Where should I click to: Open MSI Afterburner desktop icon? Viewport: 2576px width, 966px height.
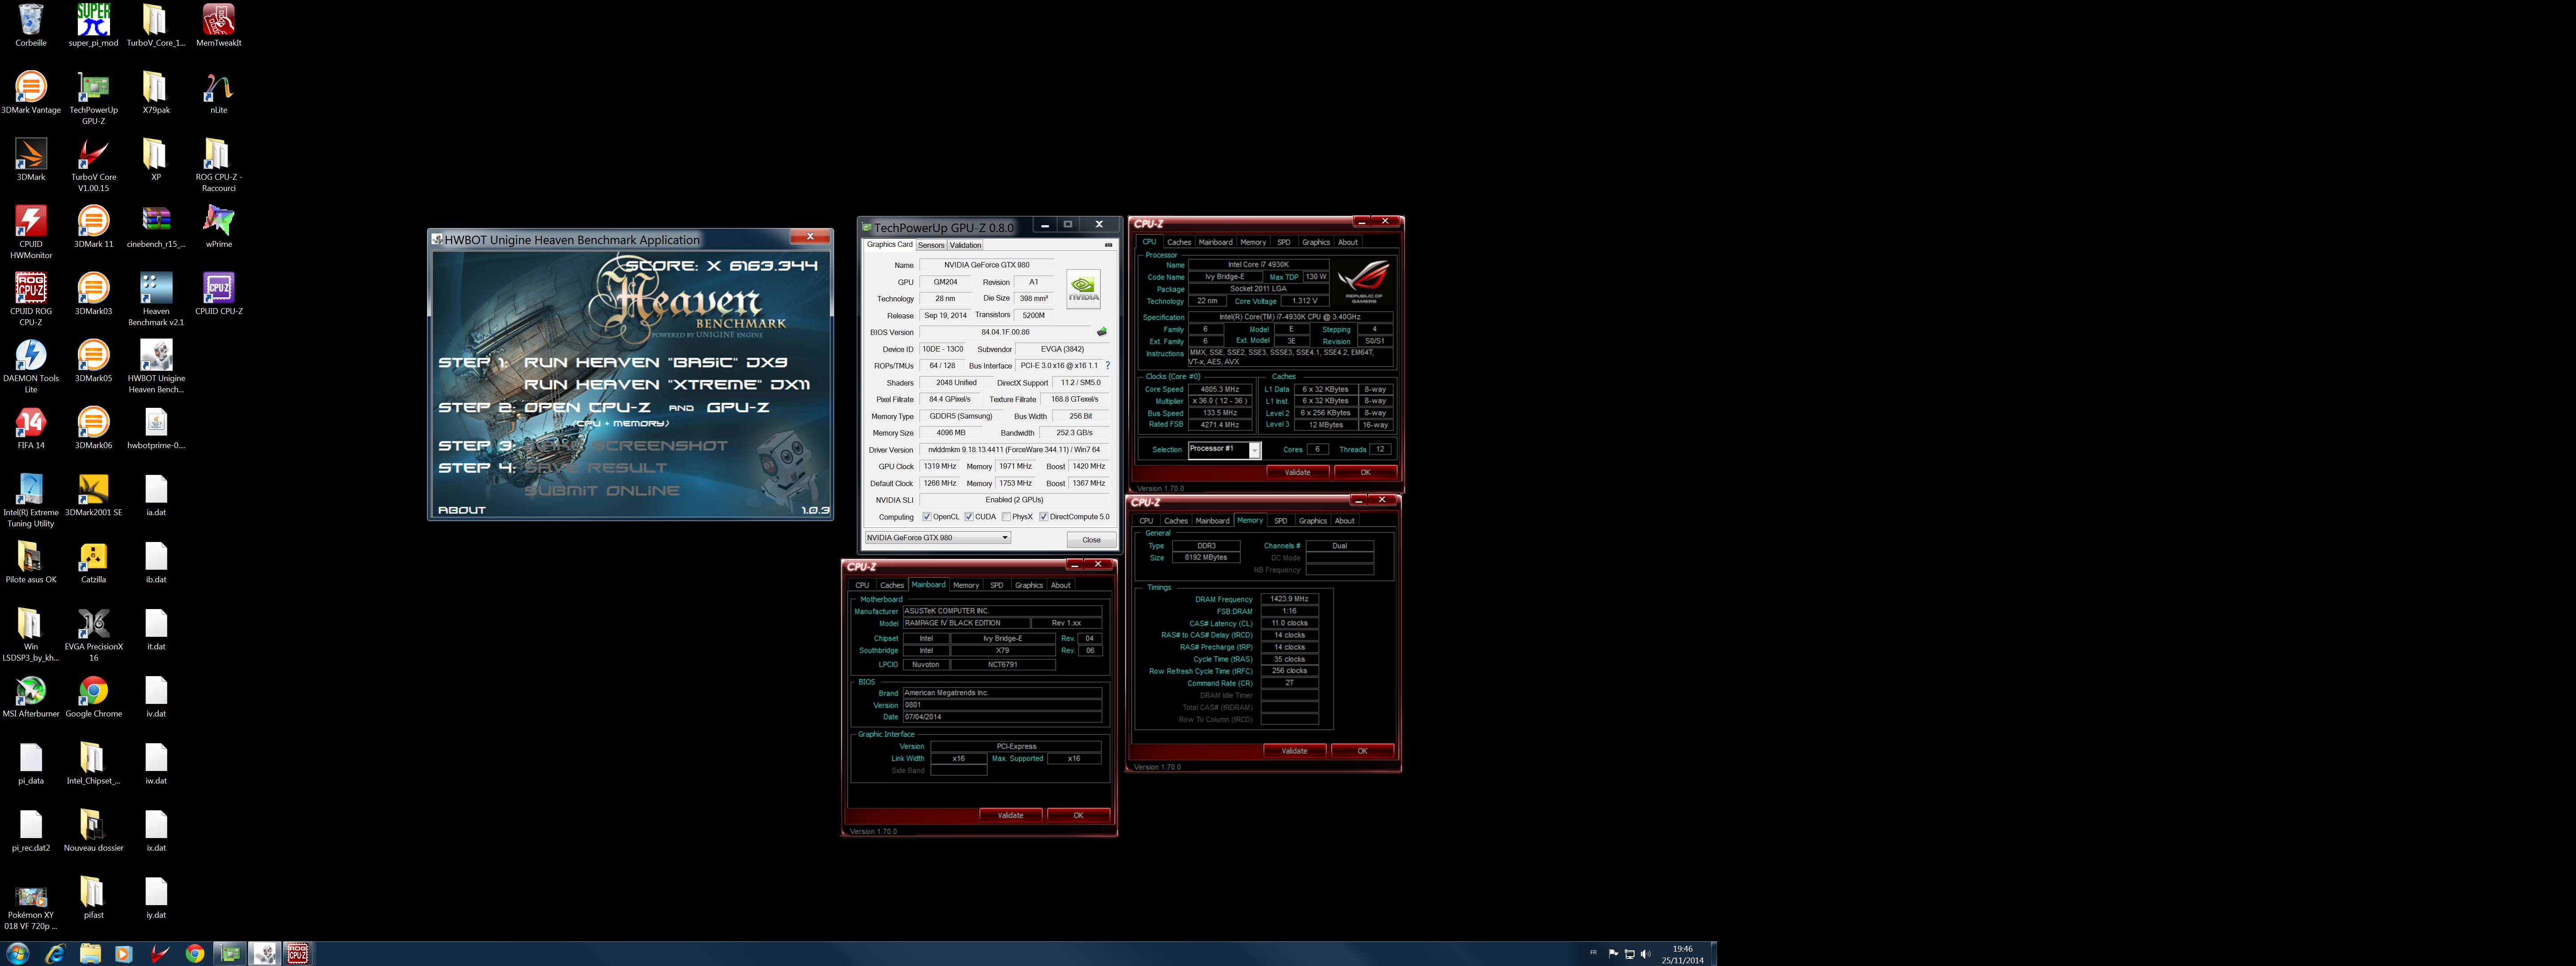point(31,695)
